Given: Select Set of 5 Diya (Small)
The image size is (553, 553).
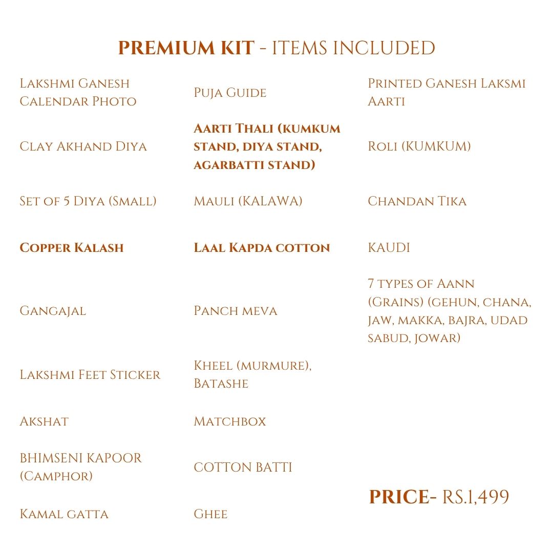Looking at the screenshot, I should tap(88, 201).
